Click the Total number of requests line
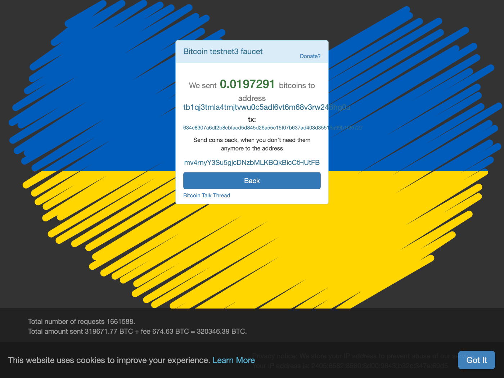504x378 pixels. 81,321
